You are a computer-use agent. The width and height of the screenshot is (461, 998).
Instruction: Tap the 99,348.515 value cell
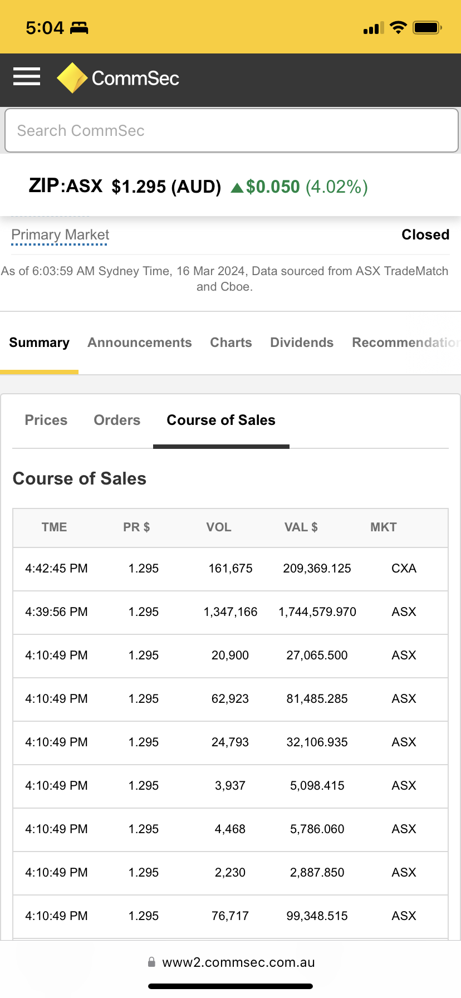click(317, 916)
